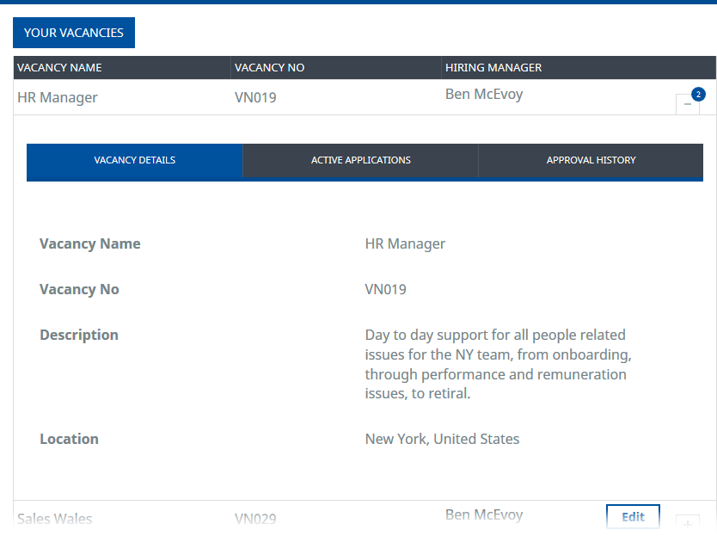Open the Approval History tab
Image resolution: width=717 pixels, height=536 pixels.
(x=591, y=160)
